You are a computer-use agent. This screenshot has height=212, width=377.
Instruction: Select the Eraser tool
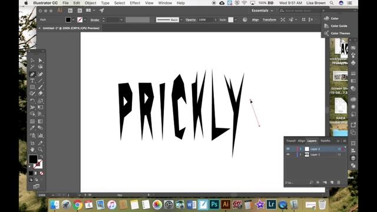[40, 94]
